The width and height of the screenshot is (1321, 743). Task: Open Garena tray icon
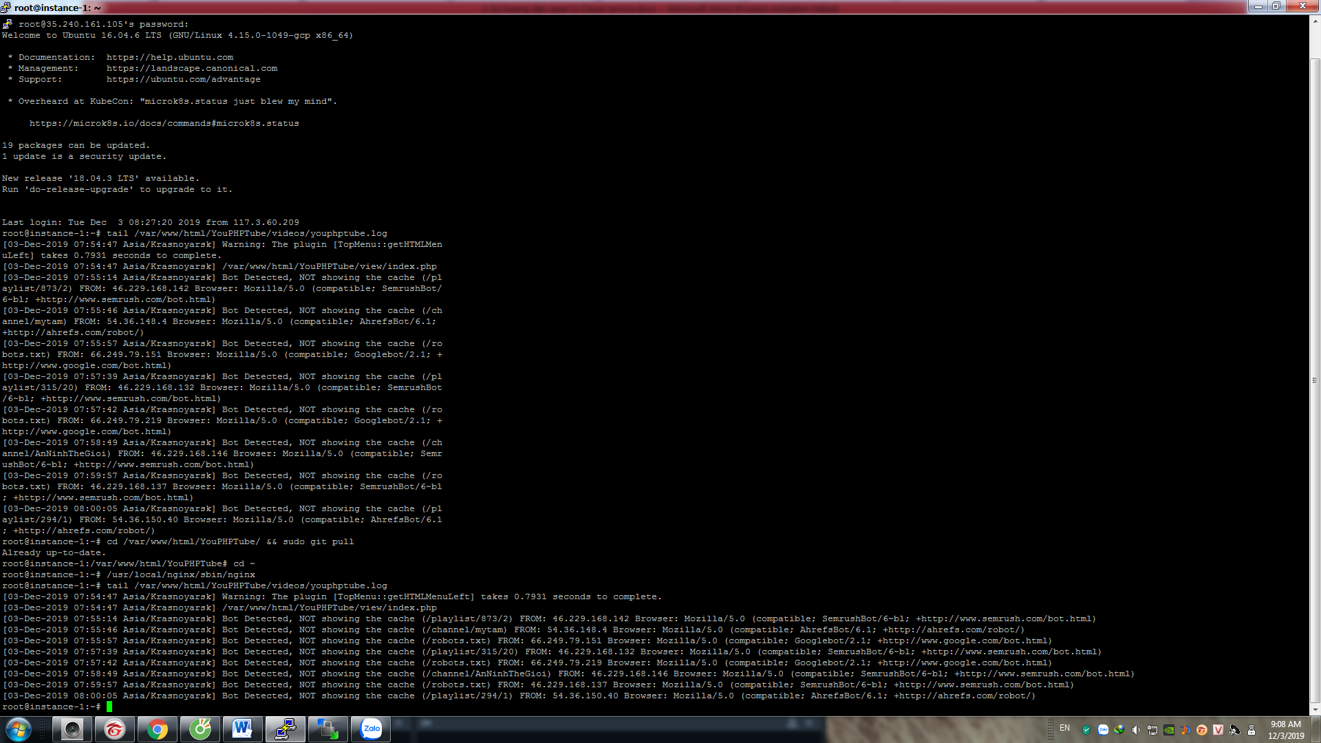tap(1202, 730)
